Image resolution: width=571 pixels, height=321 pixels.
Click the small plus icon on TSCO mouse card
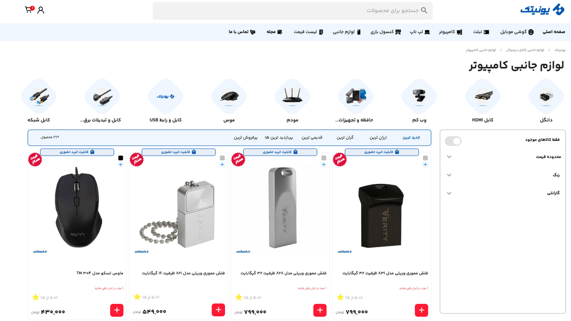(x=121, y=165)
